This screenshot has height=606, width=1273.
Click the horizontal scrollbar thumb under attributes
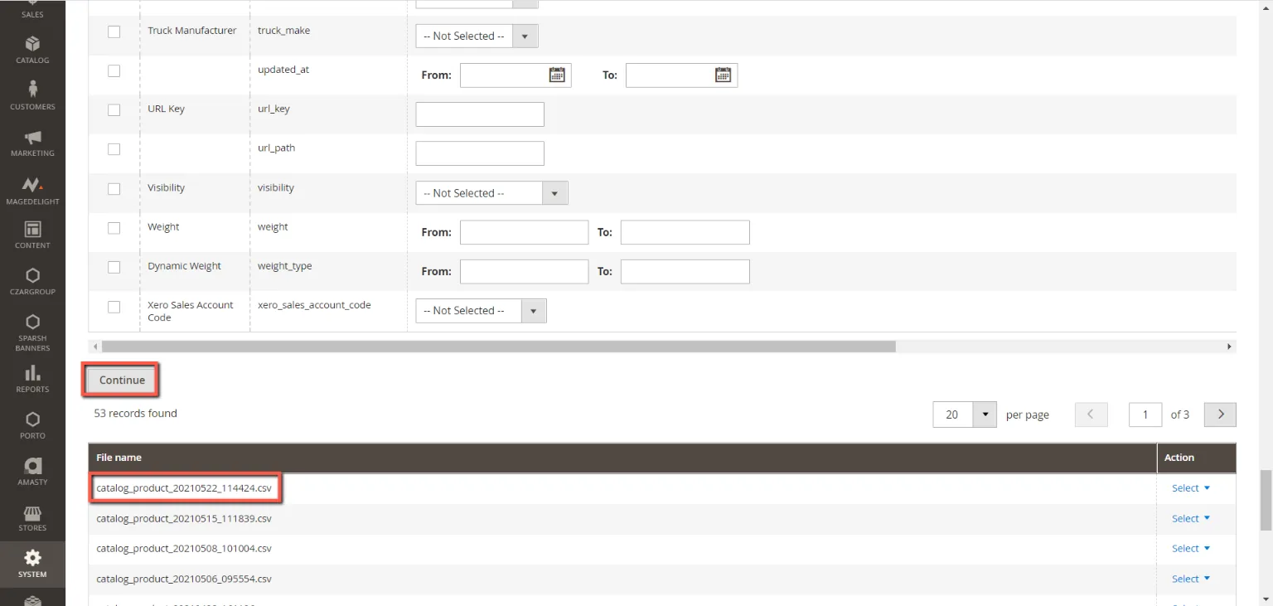tap(499, 347)
